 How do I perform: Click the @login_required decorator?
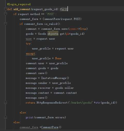(x=19, y=4)
